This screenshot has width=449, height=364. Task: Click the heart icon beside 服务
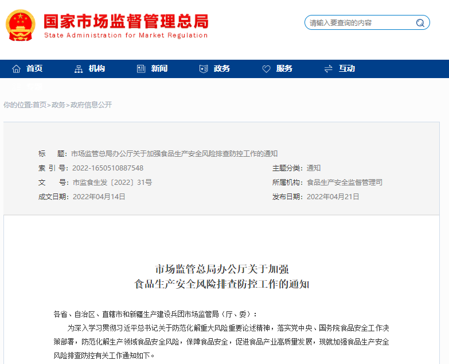coord(266,69)
